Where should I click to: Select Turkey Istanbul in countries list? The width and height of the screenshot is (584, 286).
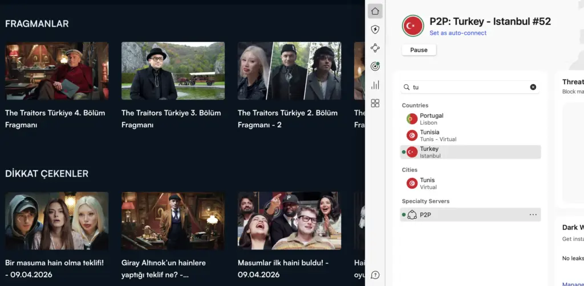pos(431,152)
